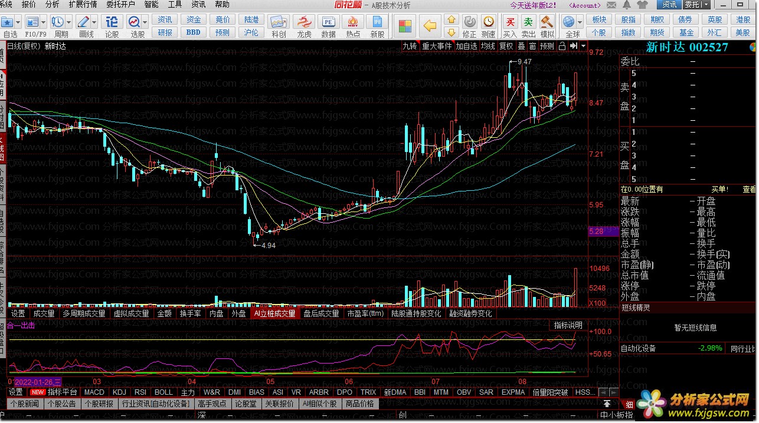
Task: Click the 修正 refresh icon
Action: 469,22
